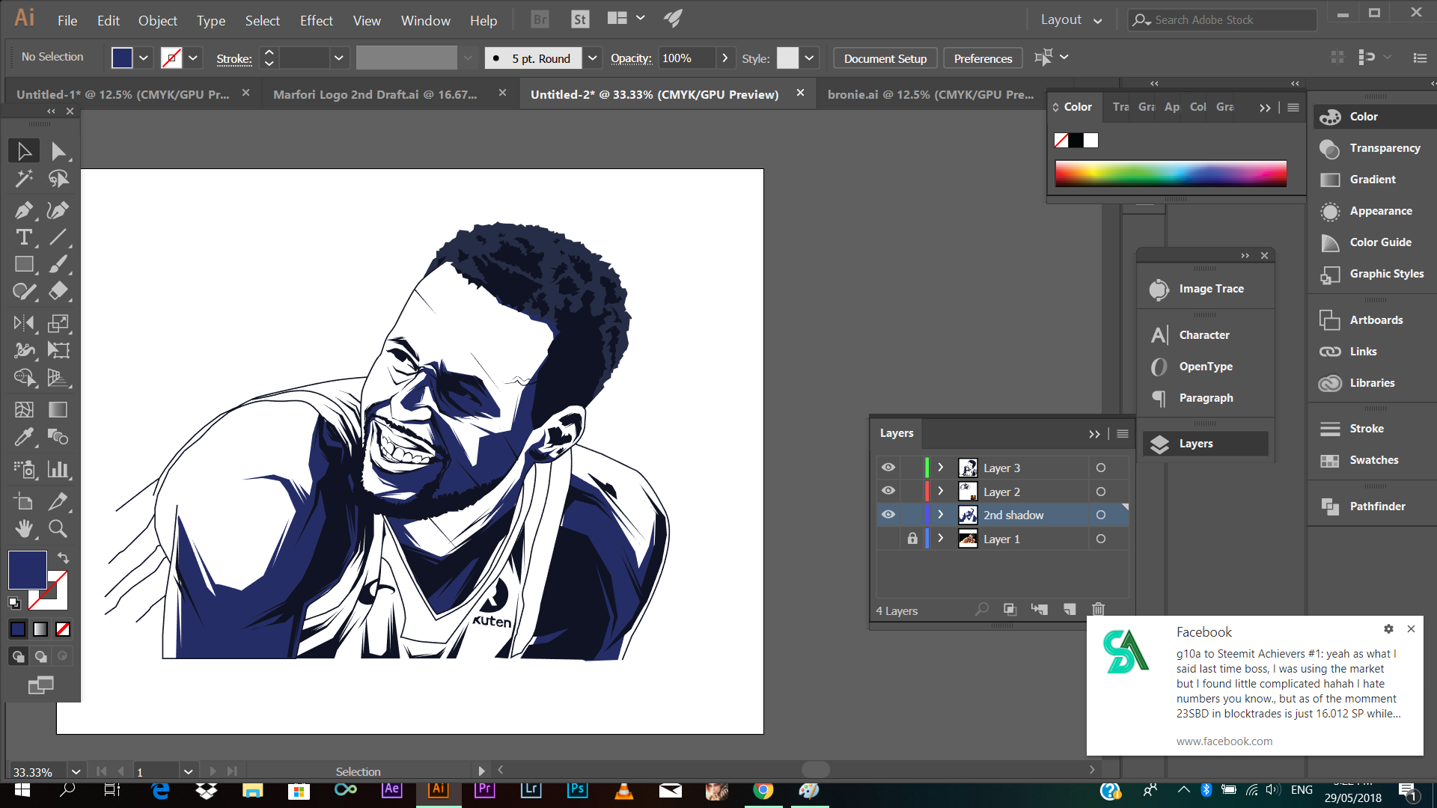Click swap fill and stroke arrow
This screenshot has height=808, width=1437.
click(x=64, y=558)
